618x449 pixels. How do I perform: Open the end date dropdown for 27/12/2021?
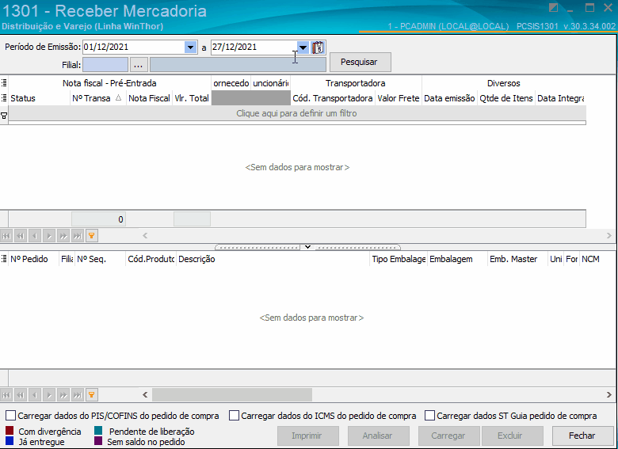coord(303,48)
